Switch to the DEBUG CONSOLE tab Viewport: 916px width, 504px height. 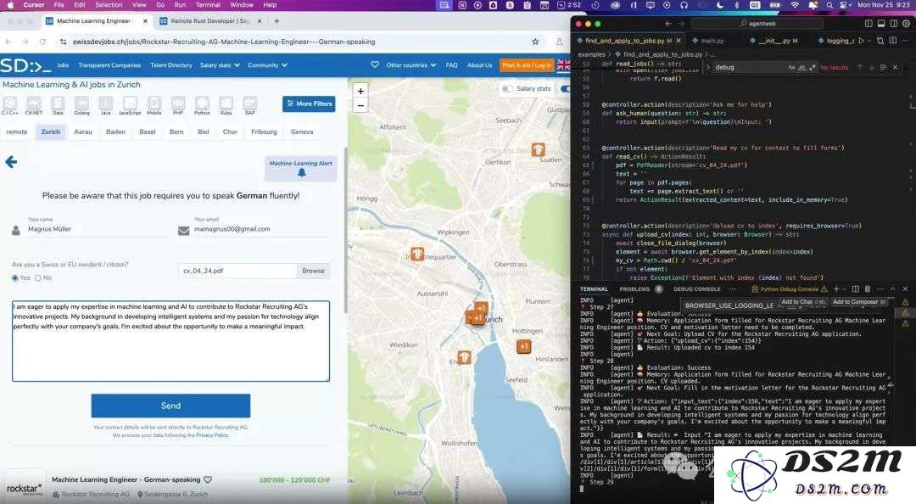pyautogui.click(x=697, y=288)
